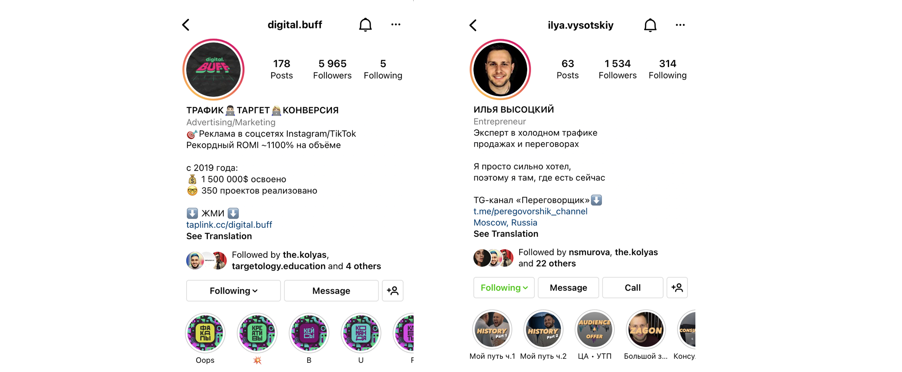
Task: Tap the back arrow on ilya.vysotskiy profile
Action: point(473,25)
